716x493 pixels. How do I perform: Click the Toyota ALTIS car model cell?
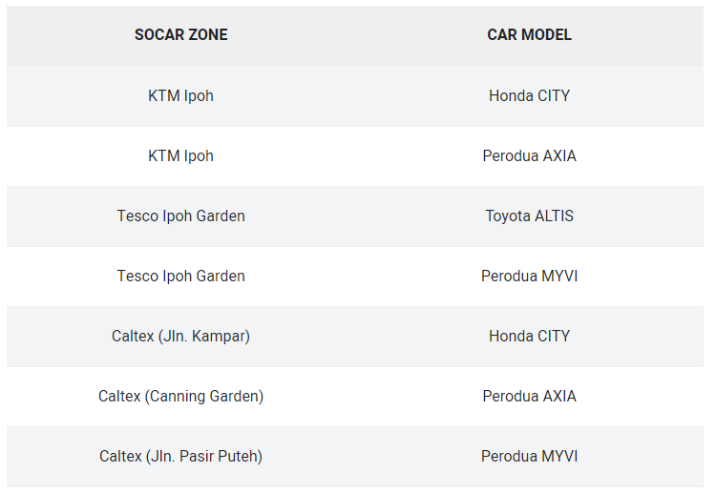pyautogui.click(x=529, y=216)
